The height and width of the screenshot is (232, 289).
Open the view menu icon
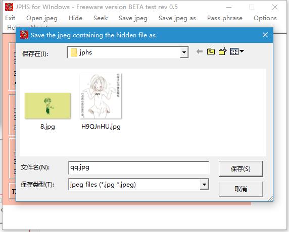point(234,51)
